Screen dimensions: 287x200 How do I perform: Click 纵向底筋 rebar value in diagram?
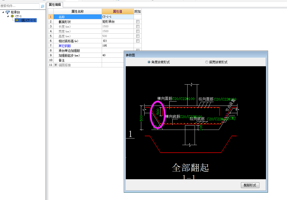click(x=218, y=119)
